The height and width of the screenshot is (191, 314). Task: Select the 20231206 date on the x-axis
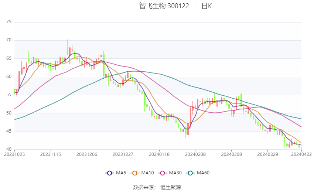coord(86,154)
